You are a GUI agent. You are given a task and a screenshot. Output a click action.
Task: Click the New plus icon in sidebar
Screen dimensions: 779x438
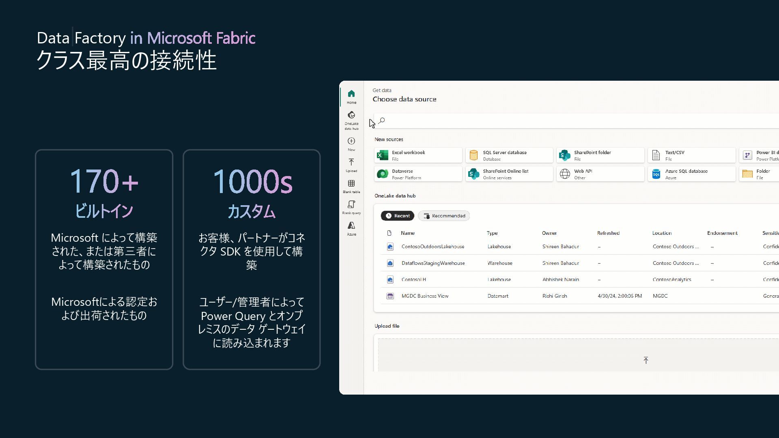pyautogui.click(x=351, y=142)
